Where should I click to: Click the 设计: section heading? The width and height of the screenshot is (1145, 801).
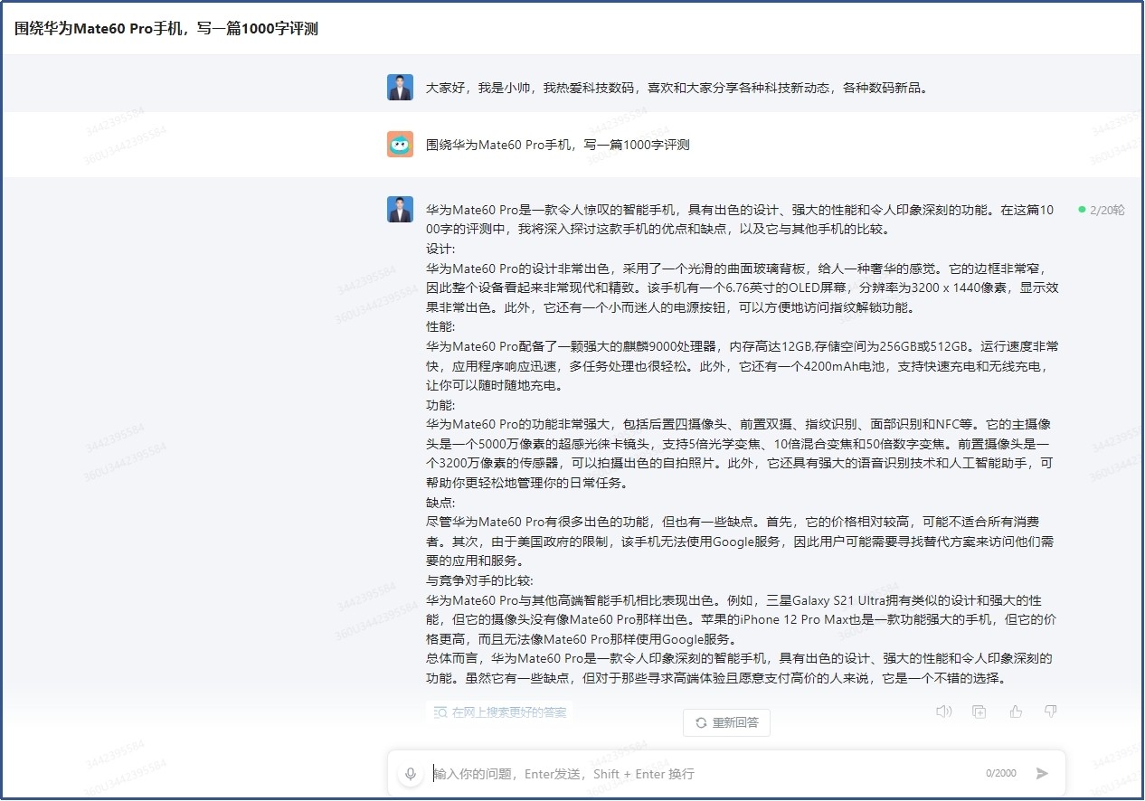[441, 249]
